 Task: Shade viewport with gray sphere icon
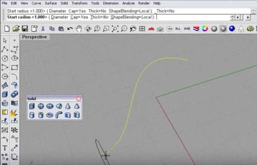214,29
